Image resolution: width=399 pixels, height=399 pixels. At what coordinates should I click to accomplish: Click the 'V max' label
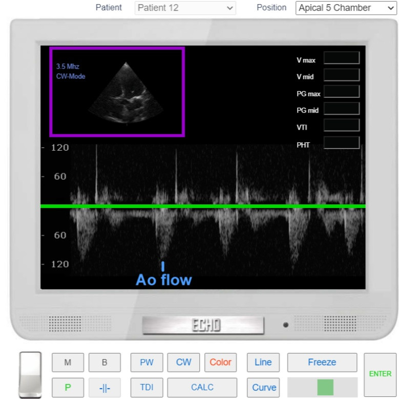click(x=306, y=60)
